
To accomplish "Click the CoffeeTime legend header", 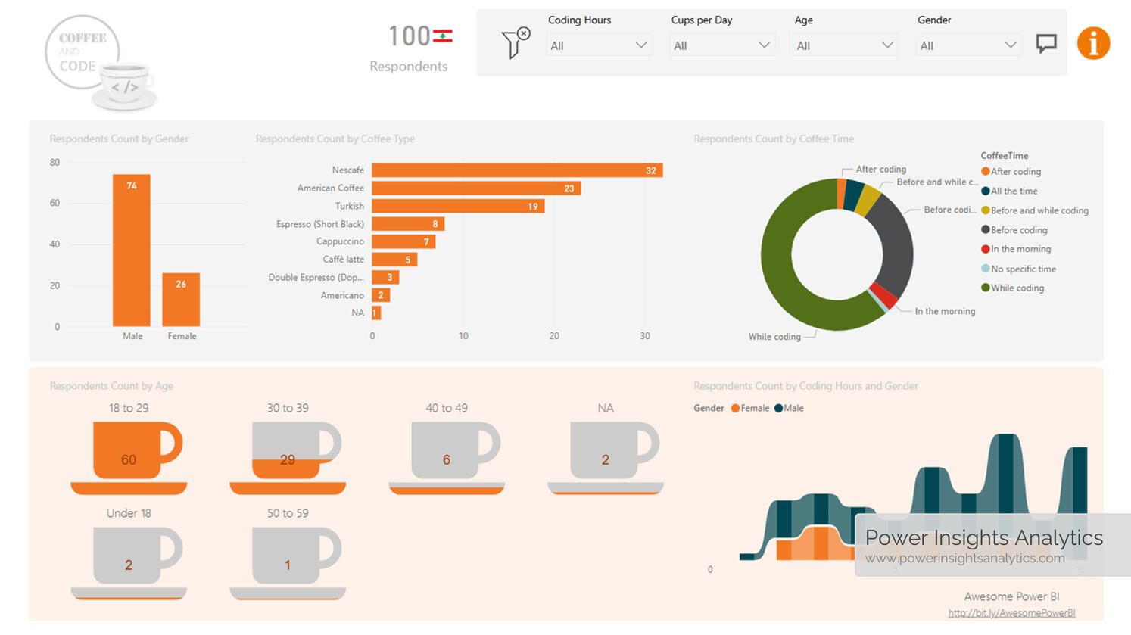I will [1004, 155].
